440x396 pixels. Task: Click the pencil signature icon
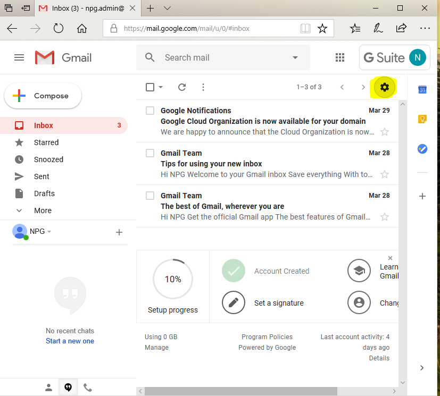pos(234,302)
